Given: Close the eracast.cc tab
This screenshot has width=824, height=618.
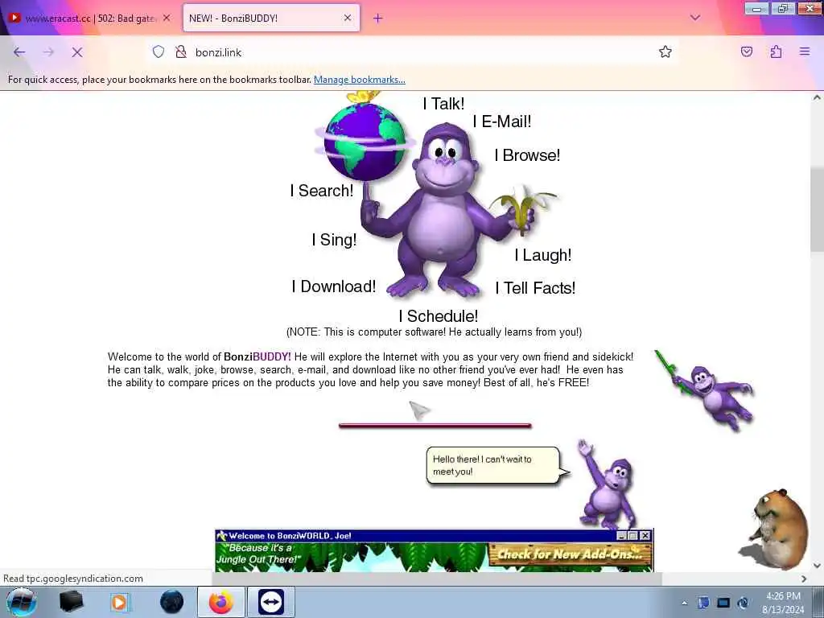Looking at the screenshot, I should [x=167, y=18].
